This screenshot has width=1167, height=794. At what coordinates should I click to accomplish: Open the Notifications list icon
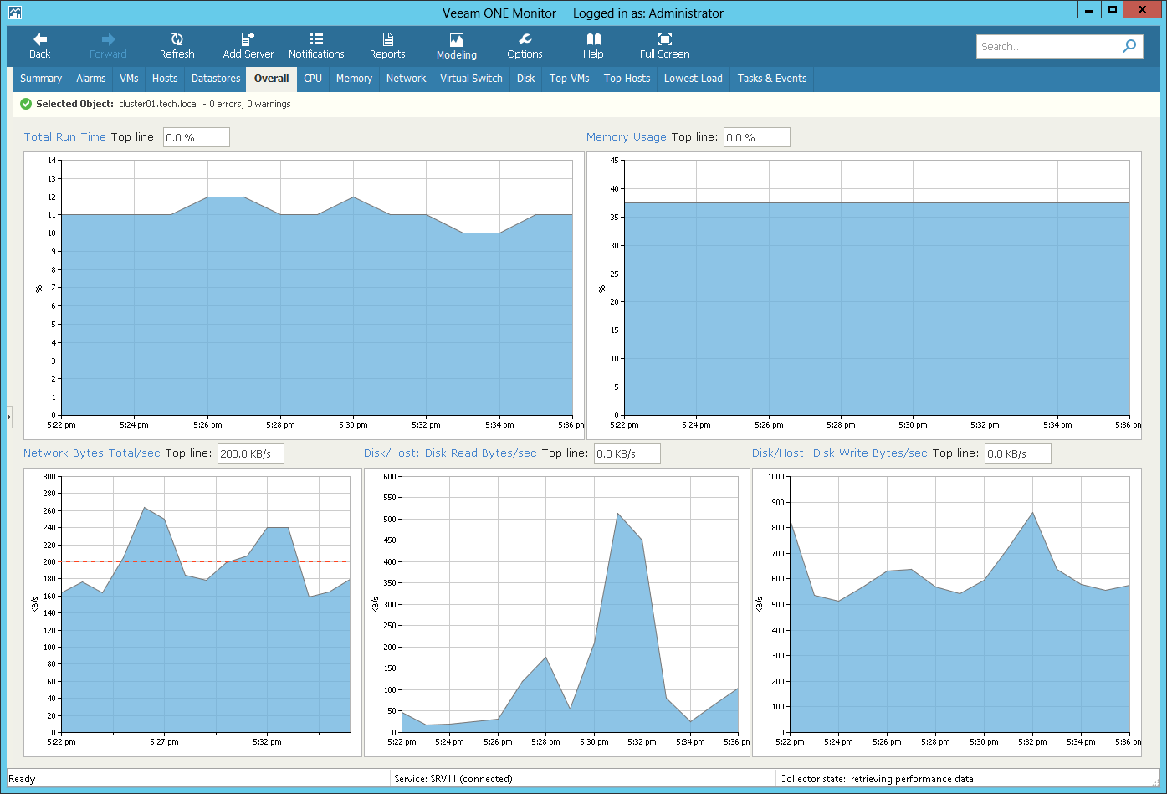pos(316,38)
